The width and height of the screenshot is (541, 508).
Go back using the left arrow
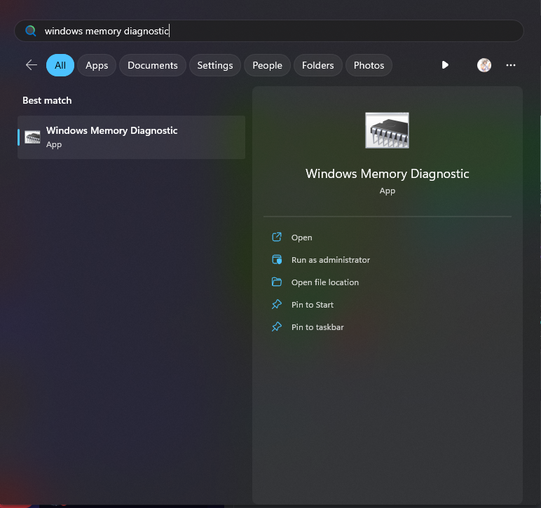31,65
